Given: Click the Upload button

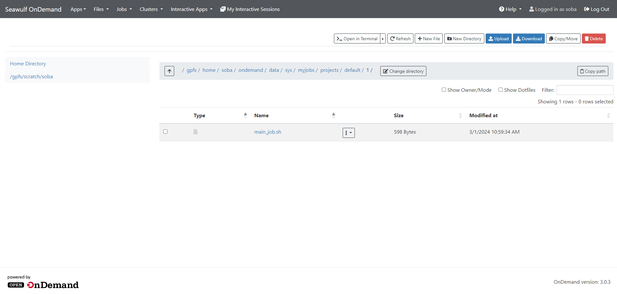Looking at the screenshot, I should (x=498, y=39).
